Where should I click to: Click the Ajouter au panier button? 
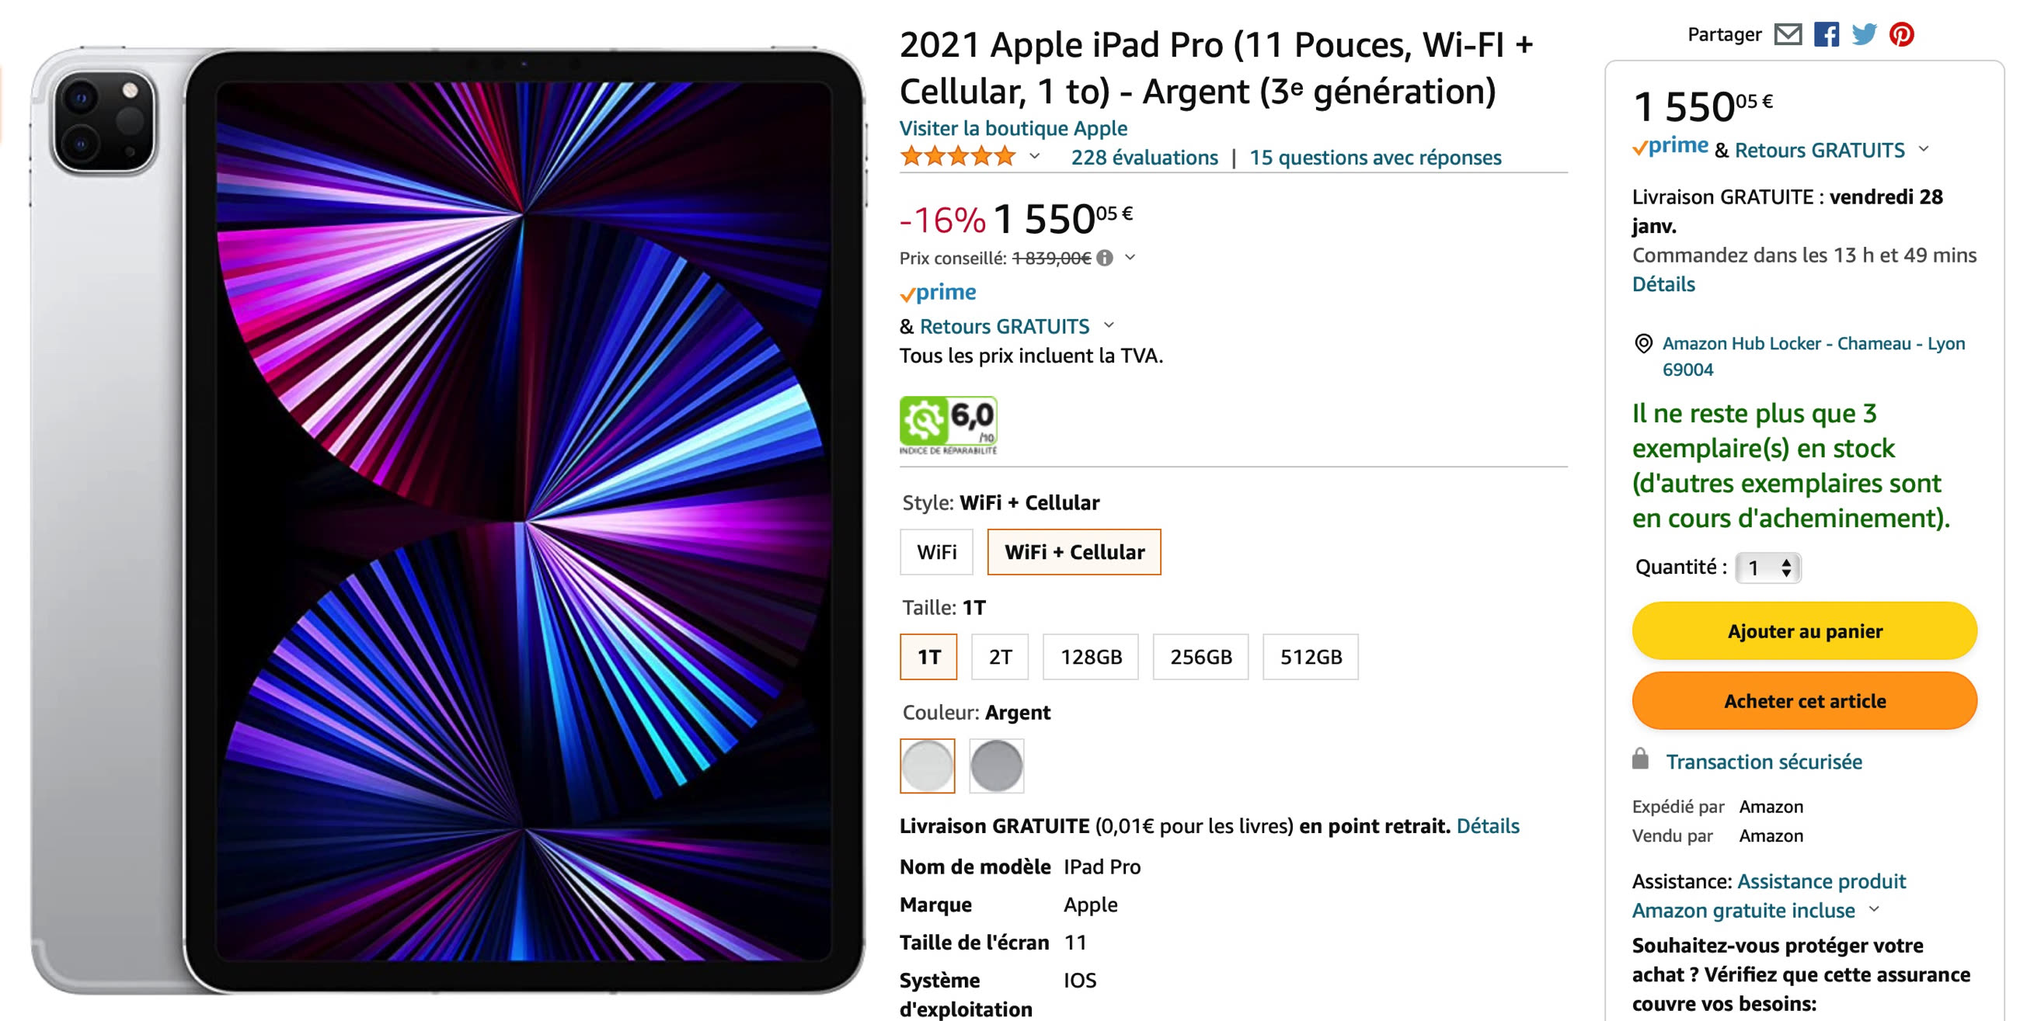[1804, 630]
